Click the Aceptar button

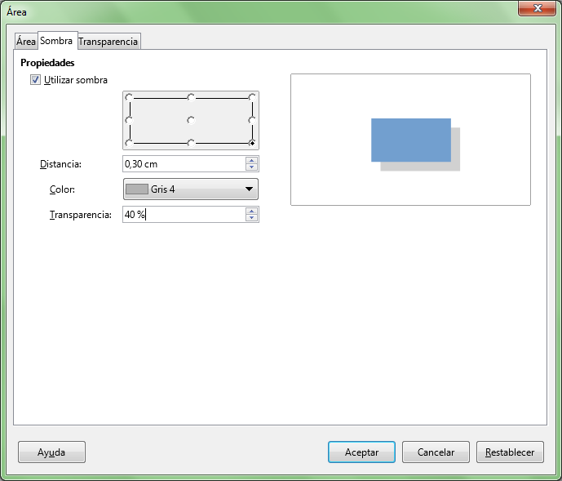(x=361, y=452)
